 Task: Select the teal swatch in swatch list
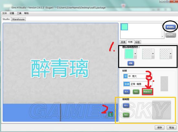pos(124,27)
